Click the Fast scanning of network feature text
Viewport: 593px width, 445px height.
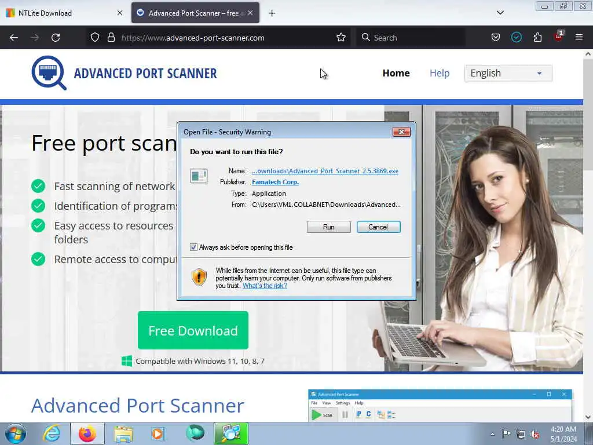coord(115,186)
